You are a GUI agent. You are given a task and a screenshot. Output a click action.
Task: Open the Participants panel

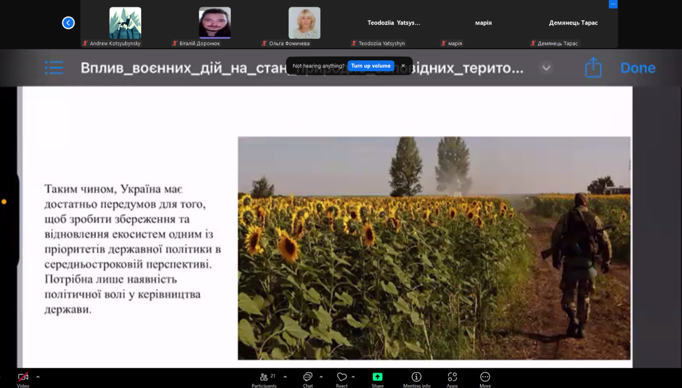coord(264,378)
